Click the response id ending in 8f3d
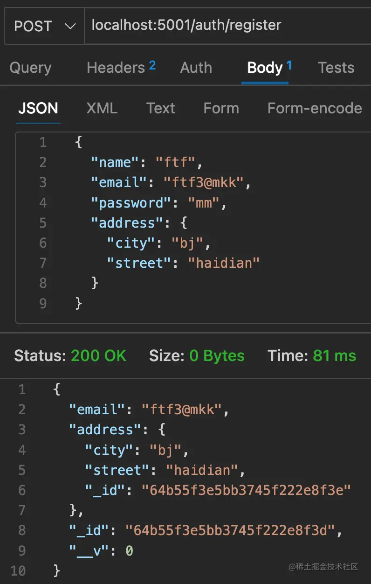 tap(230, 530)
